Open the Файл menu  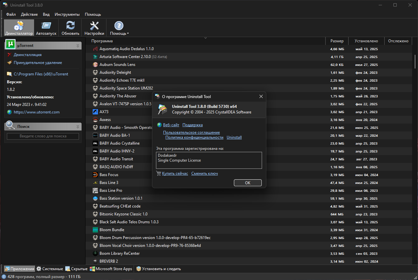pos(11,14)
